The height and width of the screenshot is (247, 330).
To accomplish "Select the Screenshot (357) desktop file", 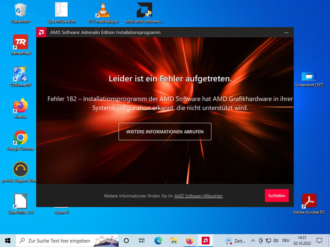I will pos(309,79).
